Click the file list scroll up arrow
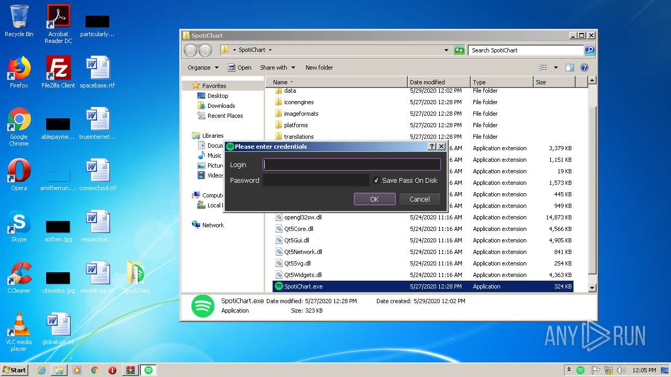This screenshot has width=671, height=377. point(592,81)
